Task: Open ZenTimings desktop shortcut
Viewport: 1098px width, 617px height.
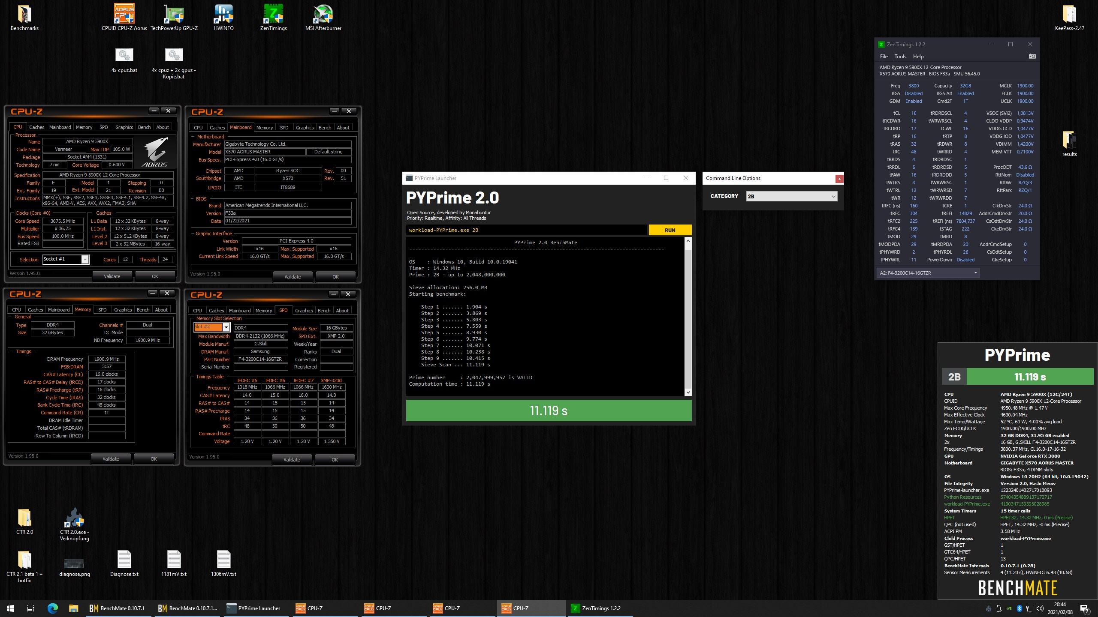Action: [273, 18]
